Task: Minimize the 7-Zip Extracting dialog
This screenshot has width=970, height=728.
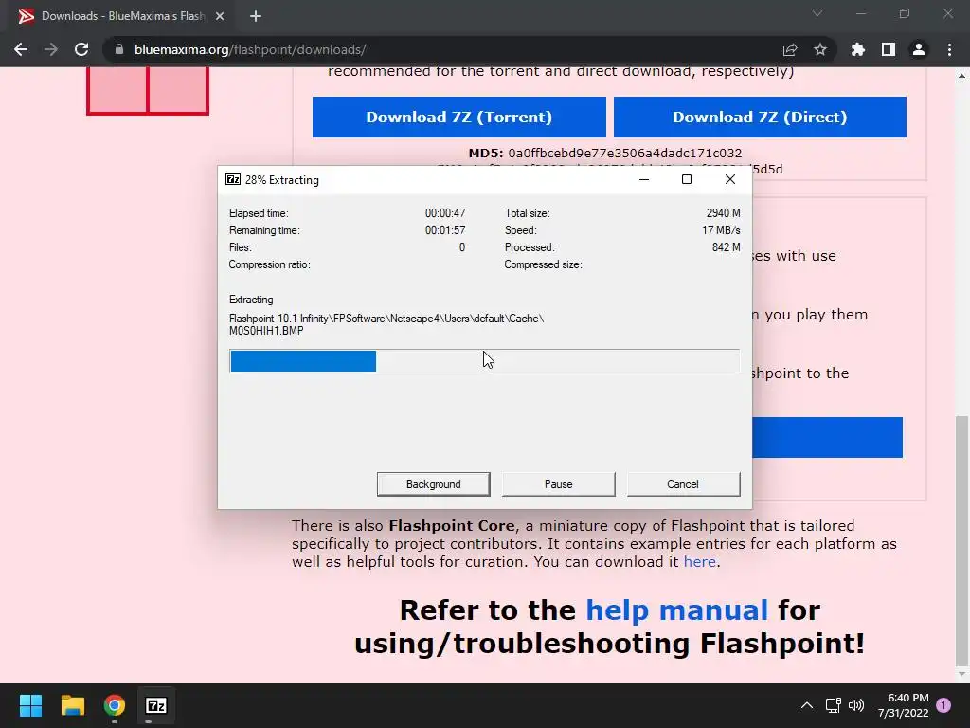Action: [x=644, y=179]
